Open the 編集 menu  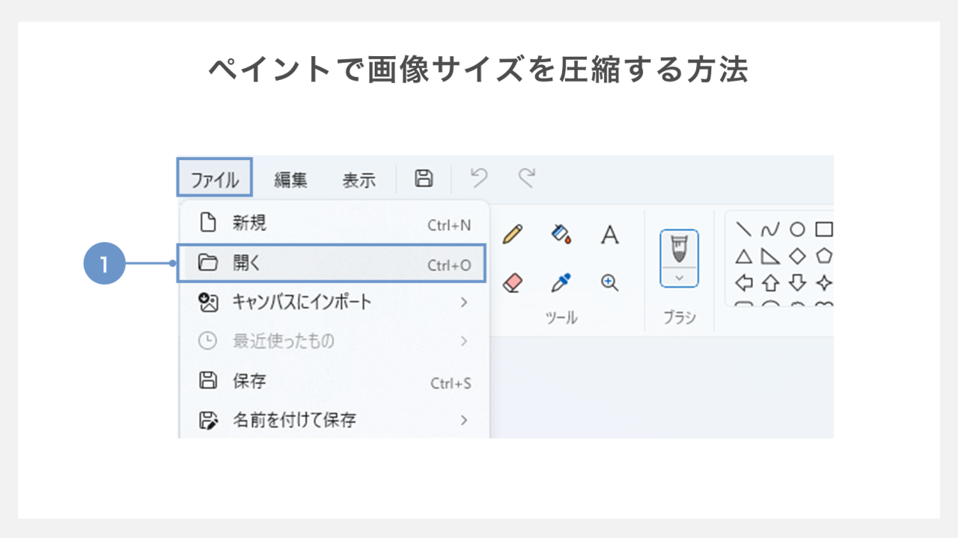tap(290, 180)
